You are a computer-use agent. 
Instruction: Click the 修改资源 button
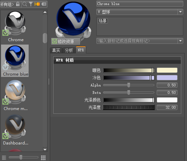66,42
